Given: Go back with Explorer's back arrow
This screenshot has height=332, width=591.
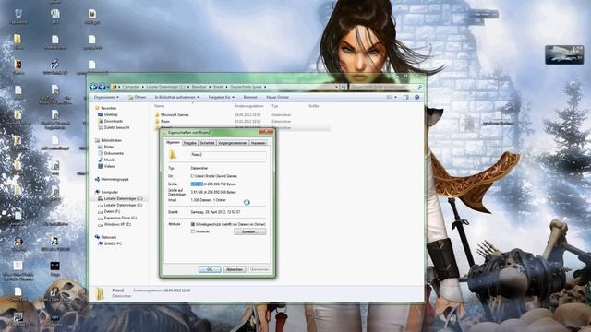Looking at the screenshot, I should tap(93, 87).
